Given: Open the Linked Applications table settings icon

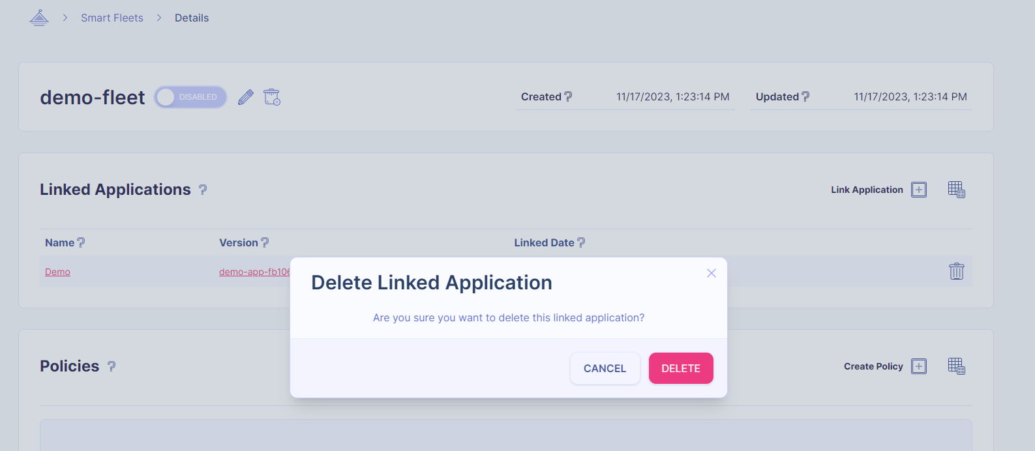Looking at the screenshot, I should coord(956,190).
